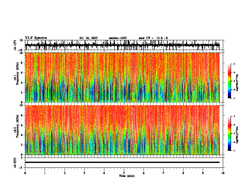Click the "VLF Spectra" title text
Image resolution: width=251 pixels, height=194 pixels.
coord(36,38)
